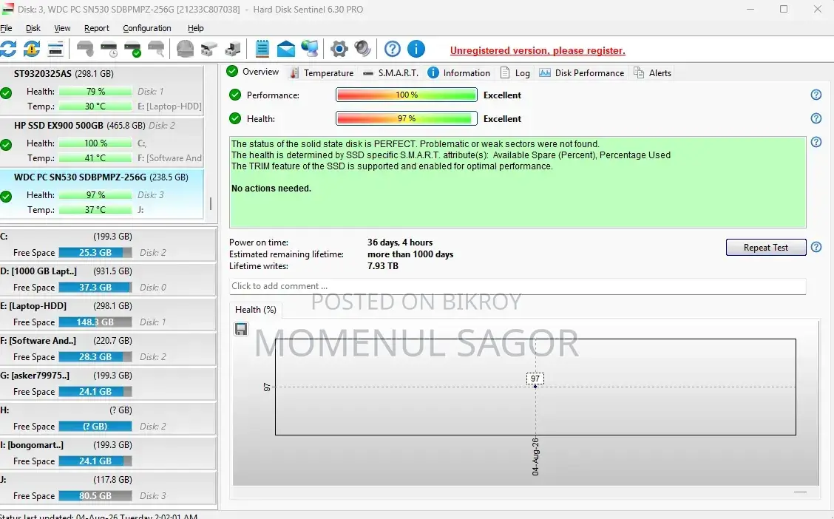Select the F: [Software And..] partition

[108, 348]
